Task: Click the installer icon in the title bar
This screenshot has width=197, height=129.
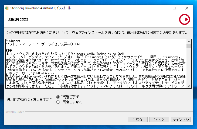Action: pos(7,8)
